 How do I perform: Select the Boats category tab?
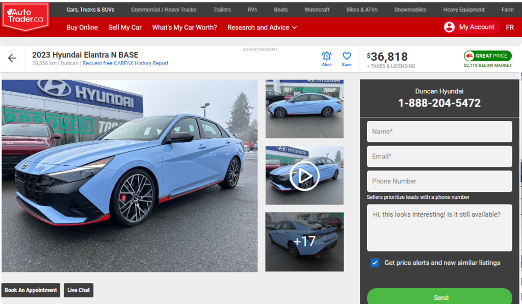(280, 10)
